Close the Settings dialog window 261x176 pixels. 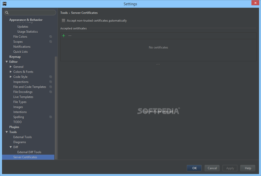[x=255, y=3]
